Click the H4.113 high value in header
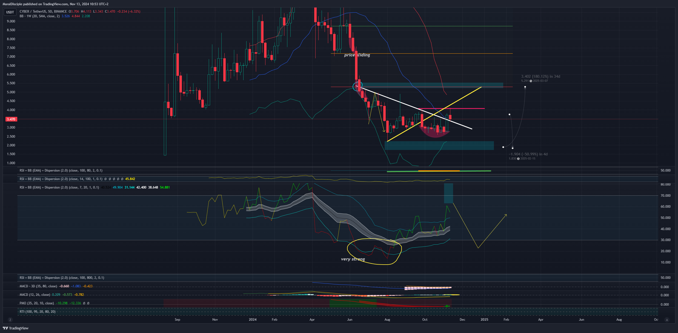 (x=86, y=11)
